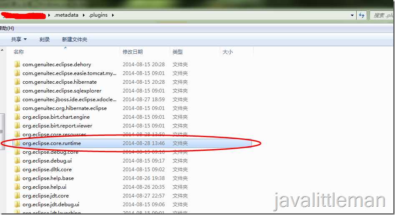
Task: Click folder icon of org.eclipse.help.base
Action: 17,178
